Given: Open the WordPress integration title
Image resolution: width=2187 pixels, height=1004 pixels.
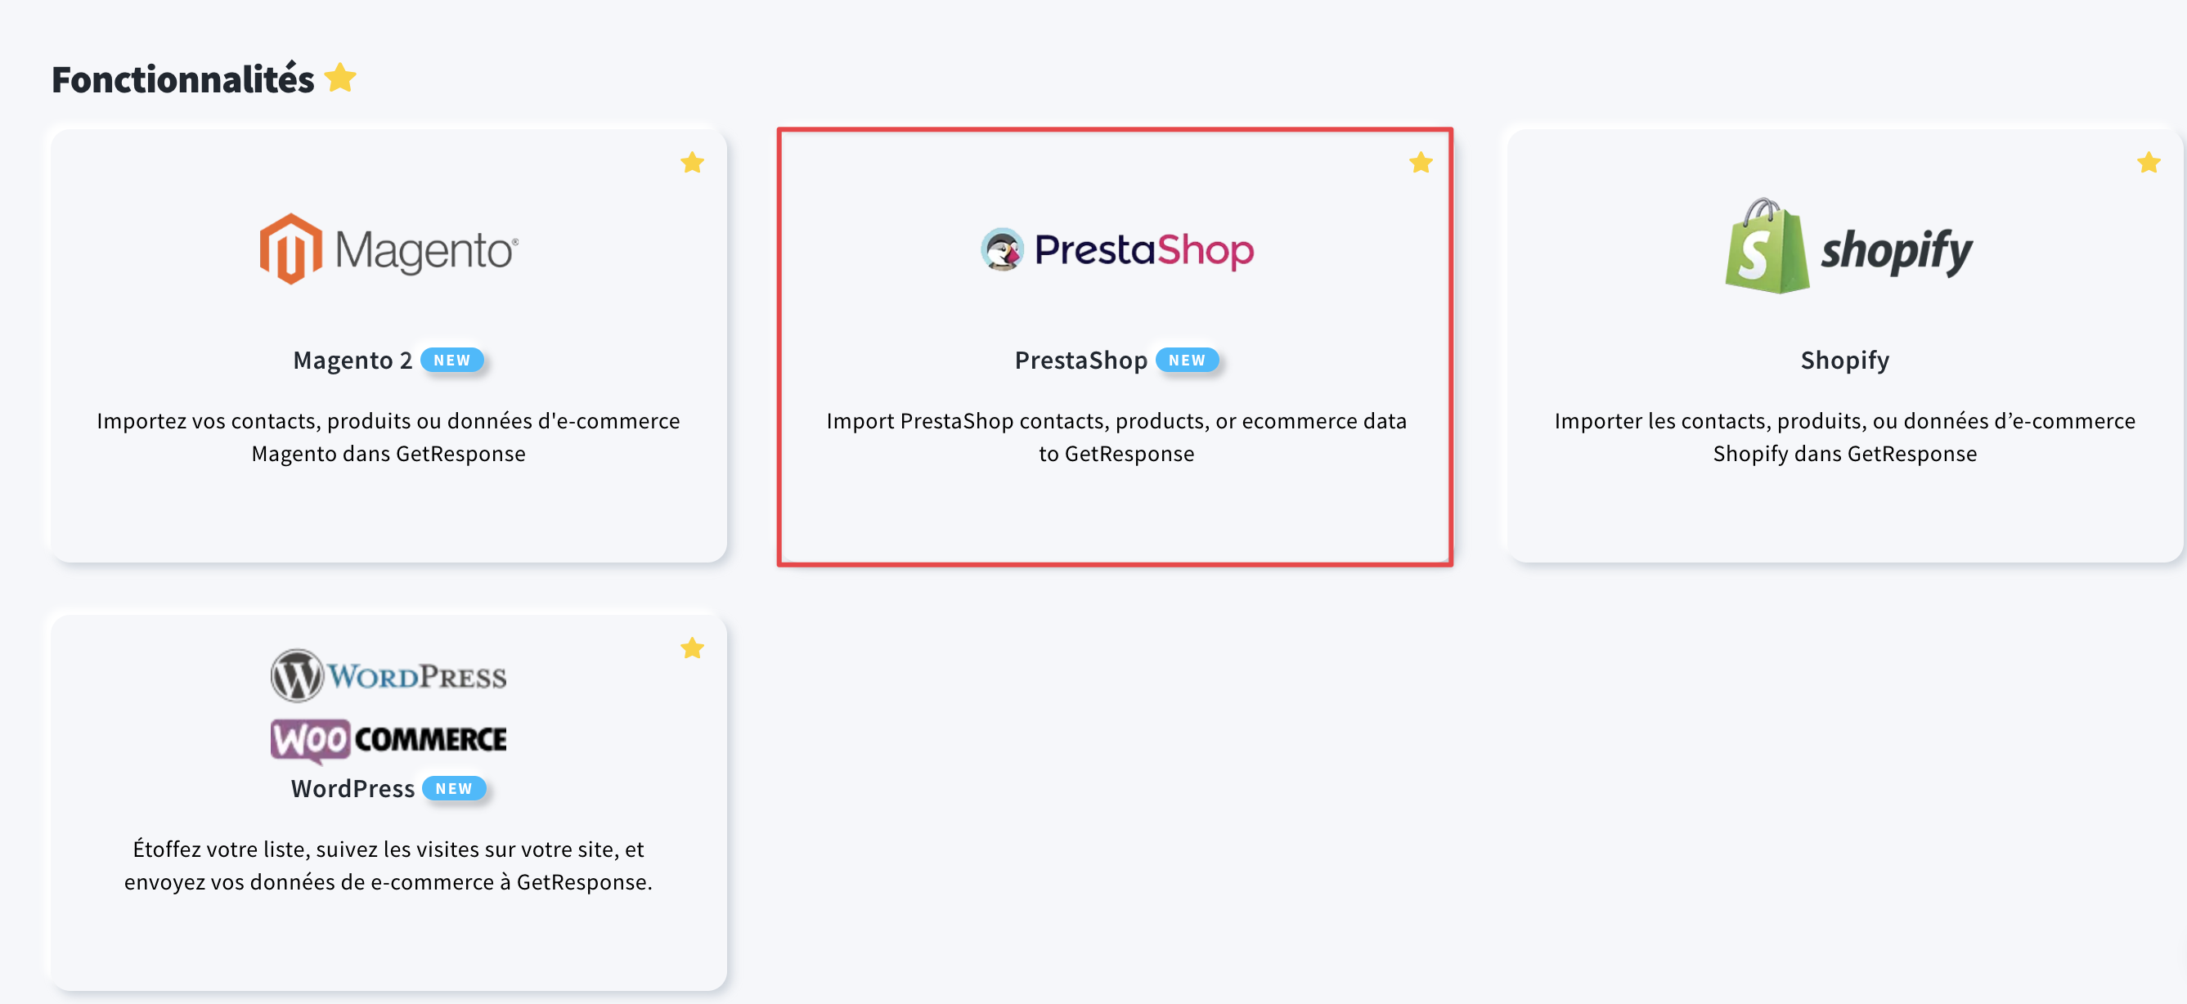Looking at the screenshot, I should [353, 788].
